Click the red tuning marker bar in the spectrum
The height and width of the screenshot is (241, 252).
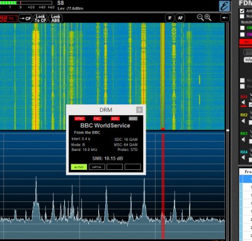click(163, 187)
